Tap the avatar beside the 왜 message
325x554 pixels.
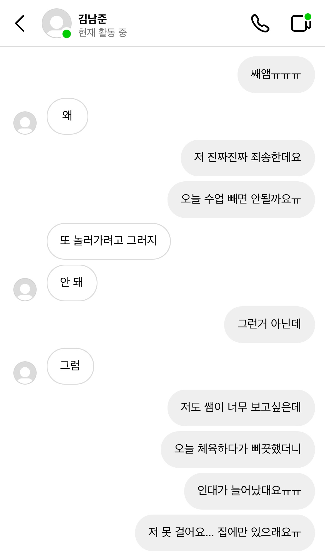25,123
